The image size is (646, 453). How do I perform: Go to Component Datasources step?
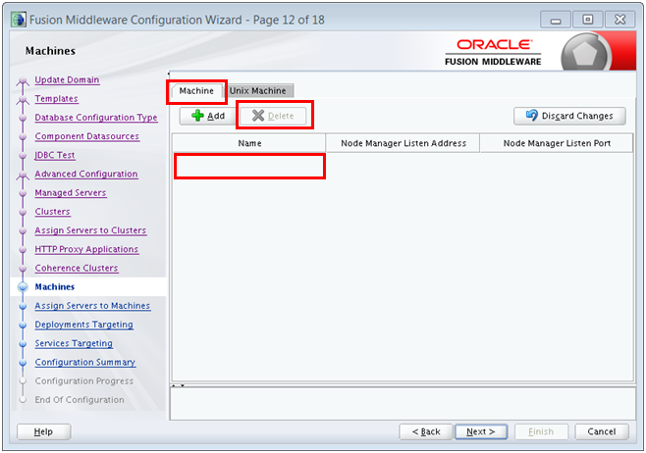coord(87,136)
